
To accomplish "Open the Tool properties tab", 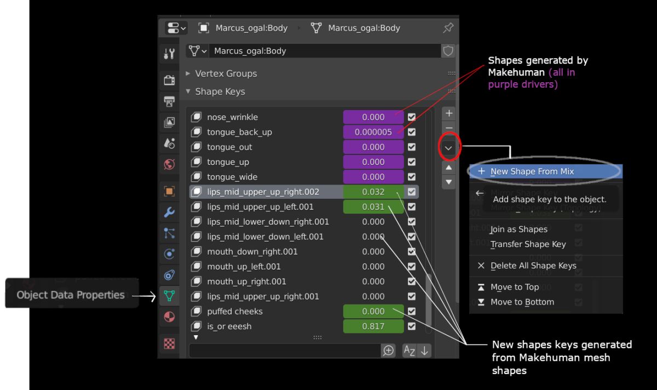I will tap(169, 54).
